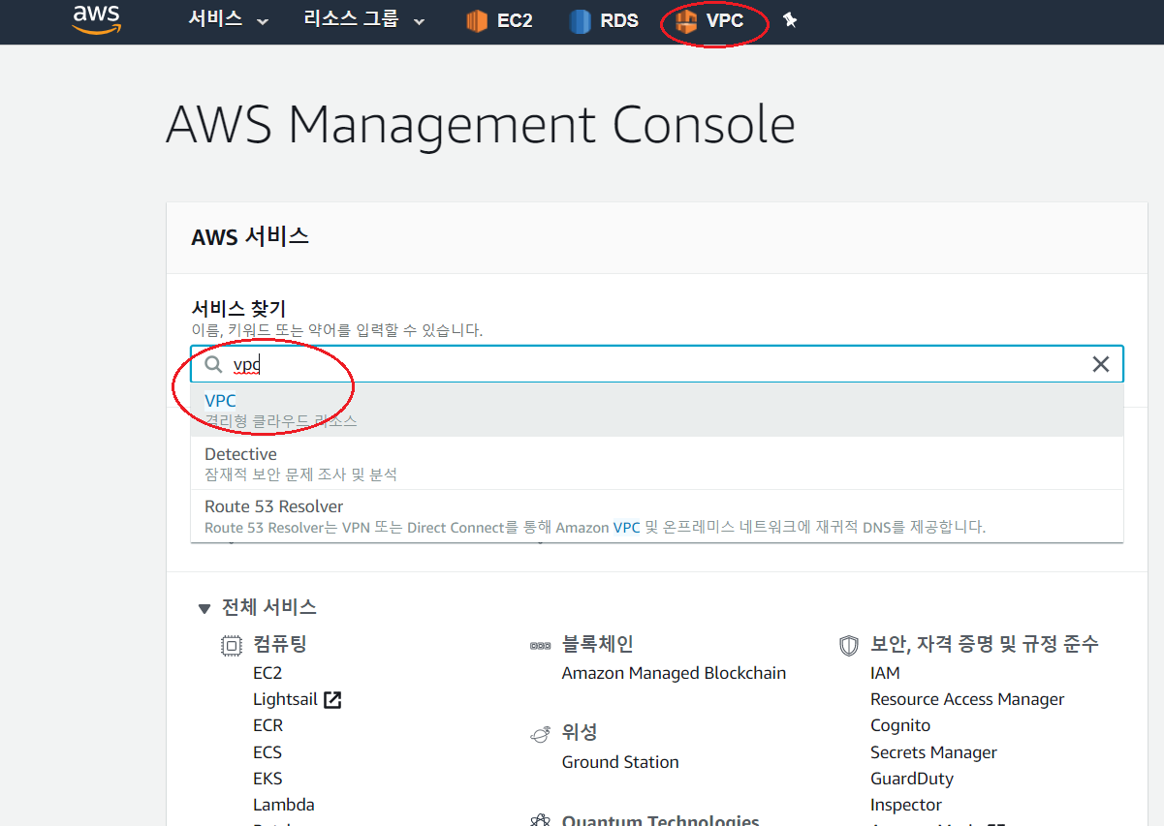Open the EKS service link
Image resolution: width=1164 pixels, height=826 pixels.
point(267,779)
